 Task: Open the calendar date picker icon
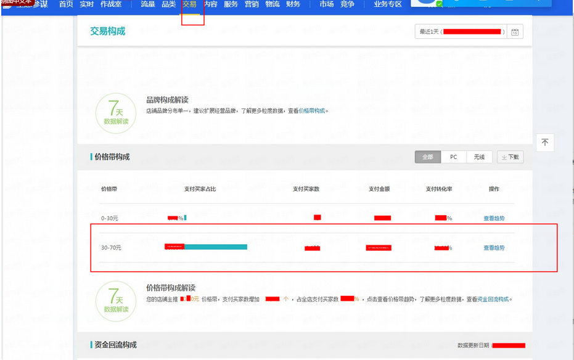(515, 32)
